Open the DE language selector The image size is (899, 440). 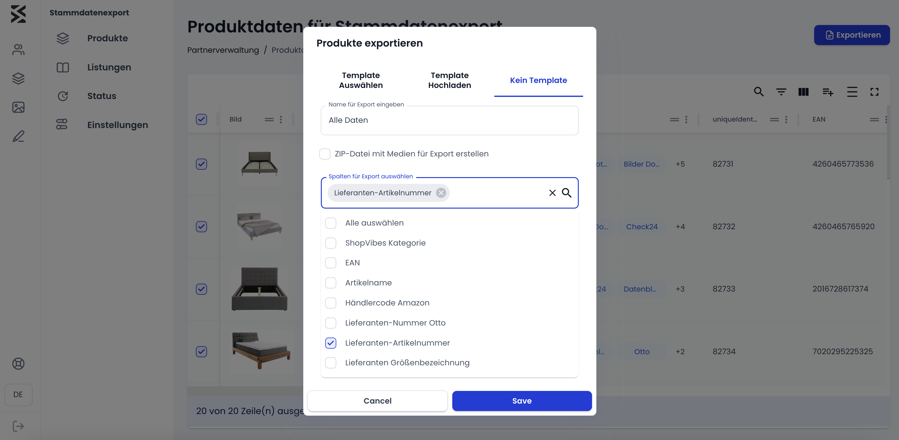tap(18, 395)
